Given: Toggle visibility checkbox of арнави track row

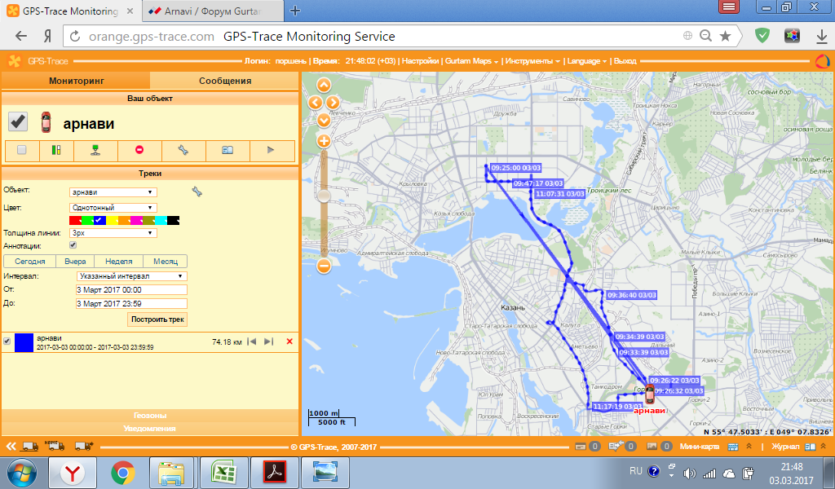Looking at the screenshot, I should pos(7,341).
